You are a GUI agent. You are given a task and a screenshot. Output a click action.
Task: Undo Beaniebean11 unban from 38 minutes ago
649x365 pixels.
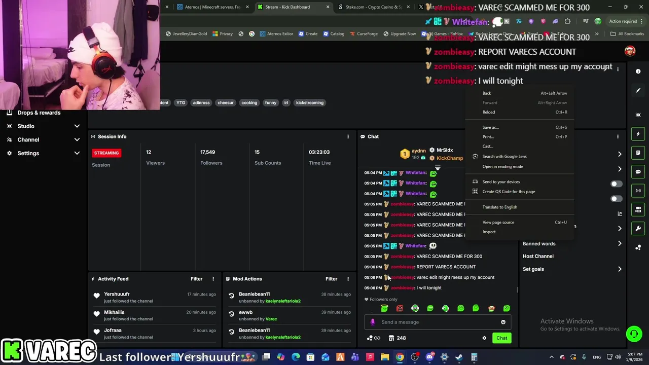point(231,296)
